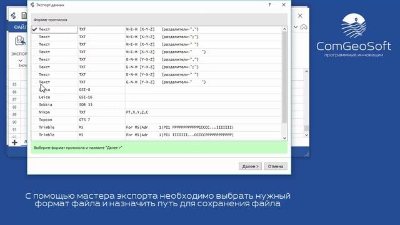Select Текст TXT E-N-H semicolon delimiter row
The image size is (400, 225).
point(156,67)
